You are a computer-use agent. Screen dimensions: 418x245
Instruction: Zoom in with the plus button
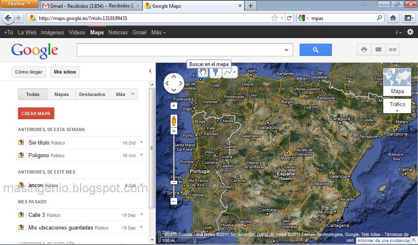coord(174,131)
